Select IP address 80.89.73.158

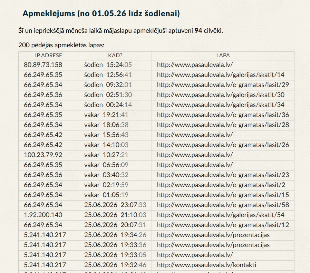(43, 65)
